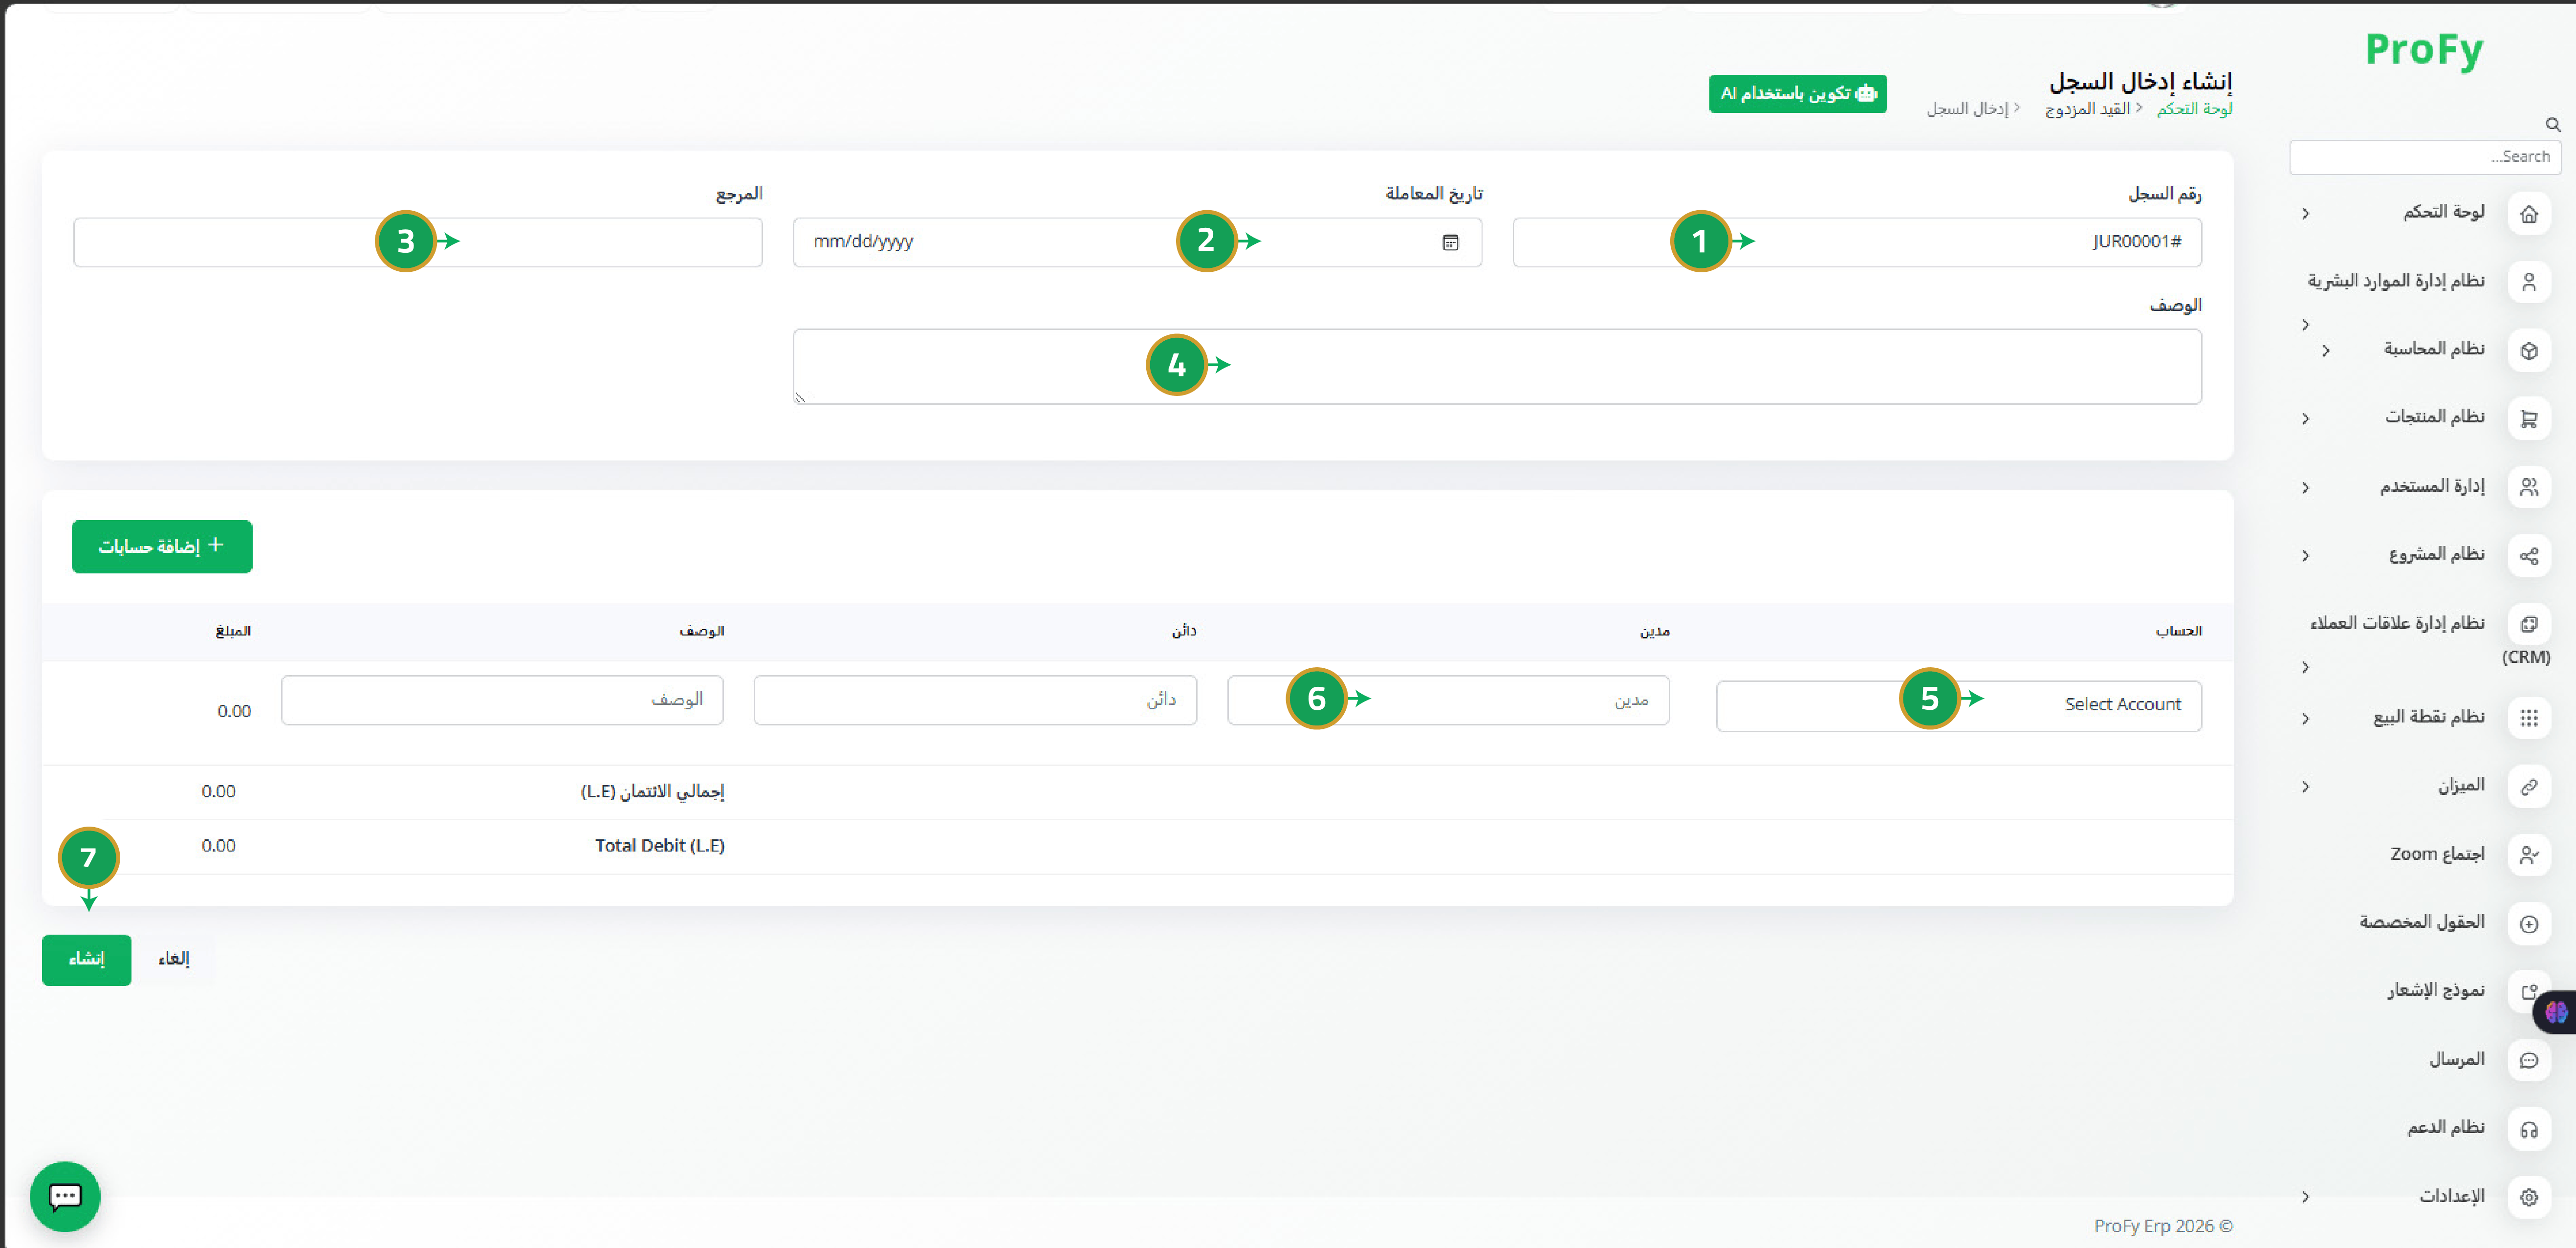Open the live chat widget bubble

coord(65,1196)
